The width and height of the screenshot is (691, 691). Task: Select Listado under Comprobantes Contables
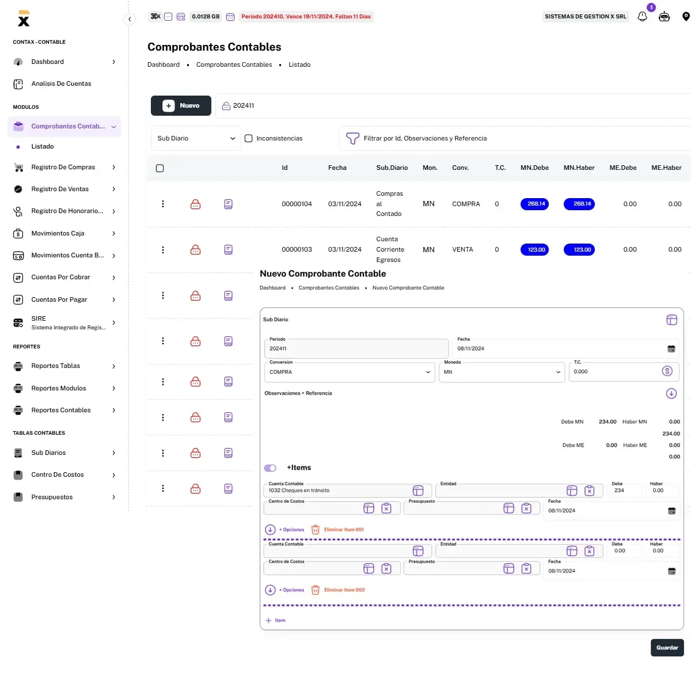coord(42,146)
